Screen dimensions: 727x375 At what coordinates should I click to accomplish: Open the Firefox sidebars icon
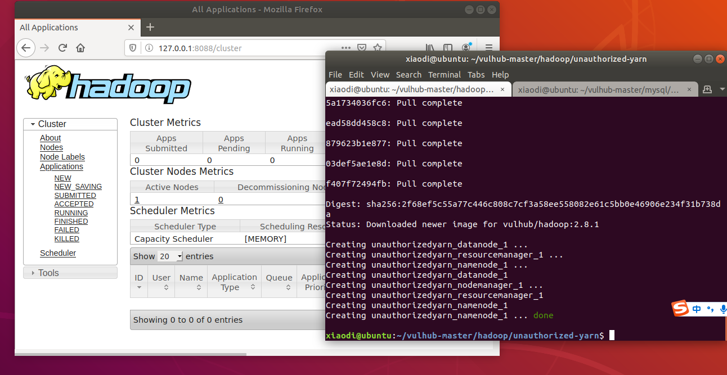point(447,48)
